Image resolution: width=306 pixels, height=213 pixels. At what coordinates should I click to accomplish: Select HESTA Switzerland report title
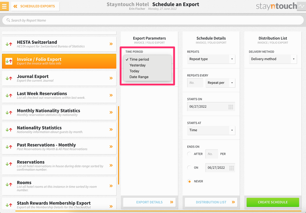point(37,42)
